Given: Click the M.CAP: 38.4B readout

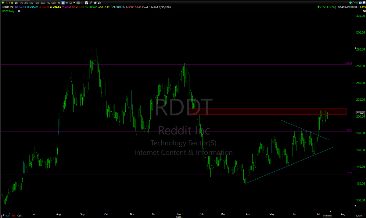Looking at the screenshot, I should click(x=134, y=7).
